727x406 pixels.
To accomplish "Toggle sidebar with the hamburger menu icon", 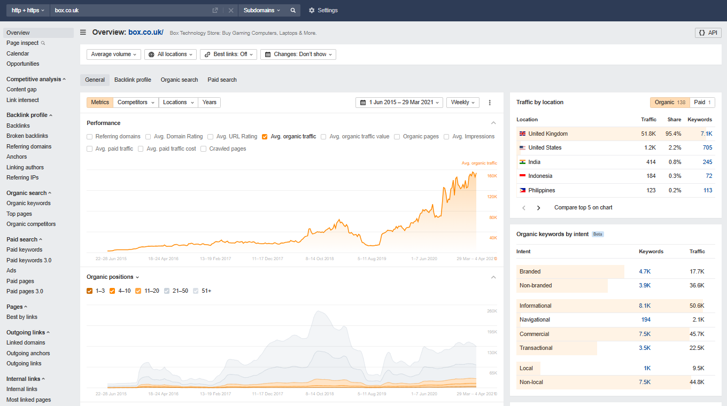I will coord(83,33).
